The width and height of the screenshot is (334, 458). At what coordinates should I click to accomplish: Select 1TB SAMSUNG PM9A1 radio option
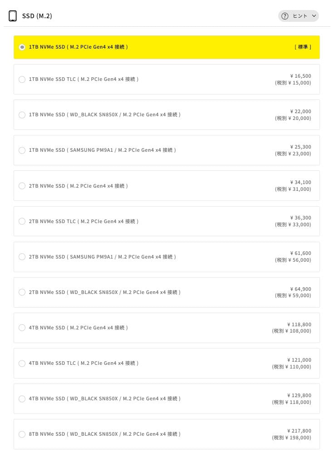click(22, 150)
